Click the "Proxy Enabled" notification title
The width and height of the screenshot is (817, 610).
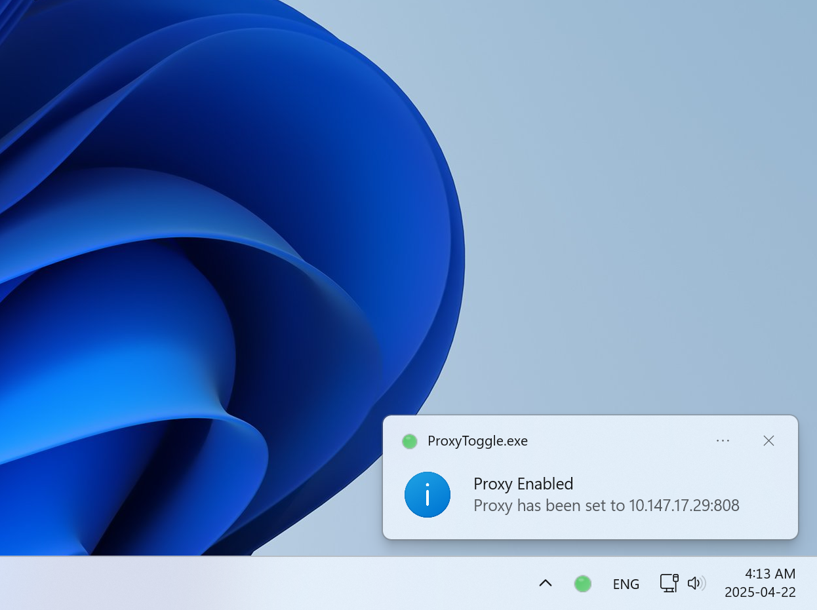[523, 484]
